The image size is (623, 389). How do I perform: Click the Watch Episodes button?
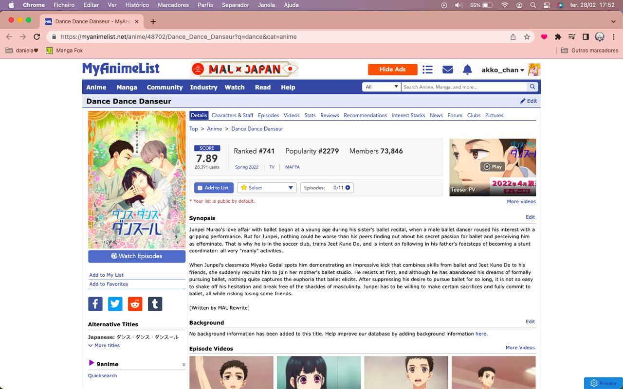[x=137, y=256]
